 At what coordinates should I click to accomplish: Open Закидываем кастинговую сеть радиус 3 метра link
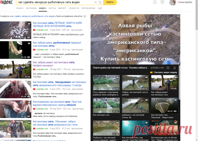(59, 84)
